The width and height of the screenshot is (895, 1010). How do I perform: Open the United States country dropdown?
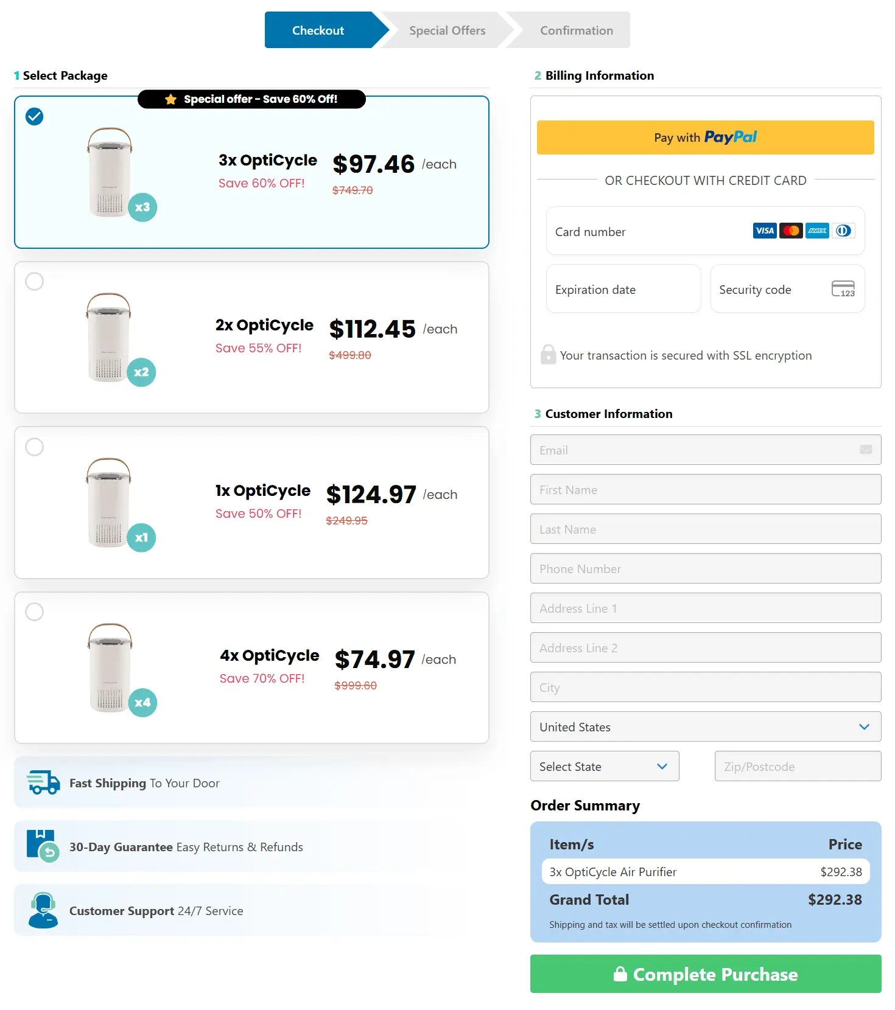point(705,726)
